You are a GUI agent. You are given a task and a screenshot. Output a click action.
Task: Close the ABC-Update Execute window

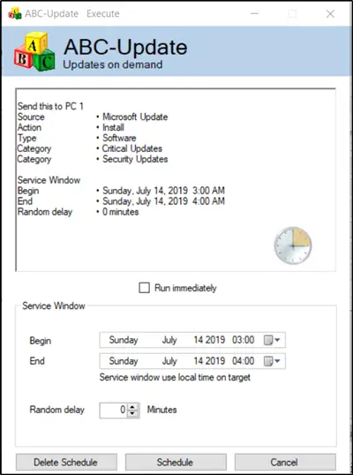pos(330,13)
